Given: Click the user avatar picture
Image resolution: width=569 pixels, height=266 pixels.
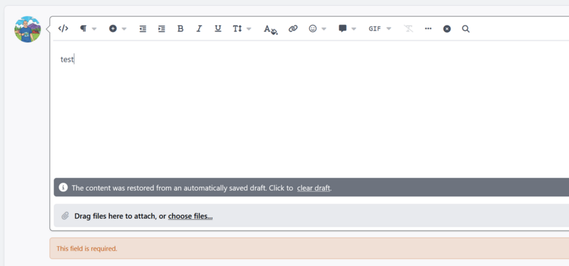Looking at the screenshot, I should 27,30.
